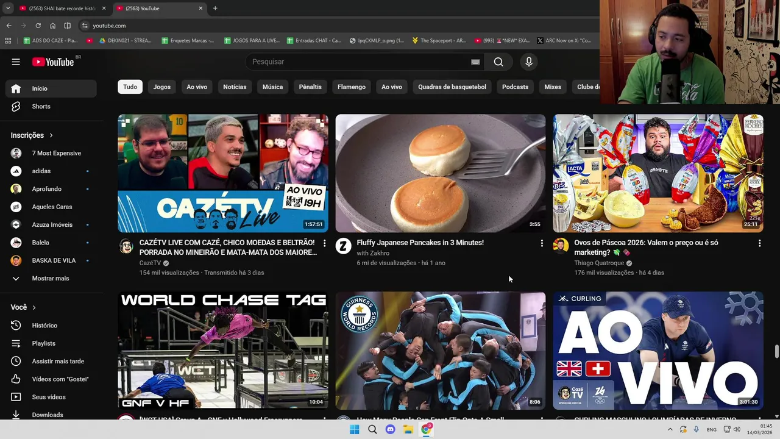
Task: Expand the Você section arrow
Action: [34, 307]
